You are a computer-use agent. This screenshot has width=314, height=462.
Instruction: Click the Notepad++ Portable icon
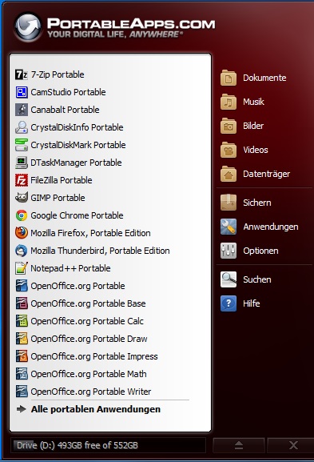pyautogui.click(x=22, y=268)
